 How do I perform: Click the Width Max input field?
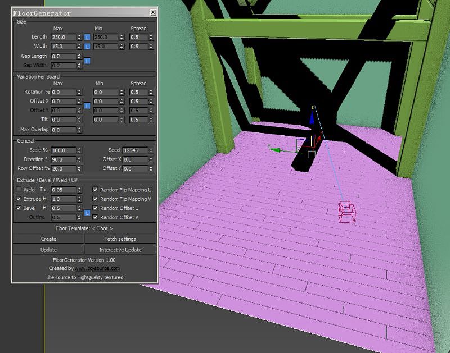[x=64, y=47]
